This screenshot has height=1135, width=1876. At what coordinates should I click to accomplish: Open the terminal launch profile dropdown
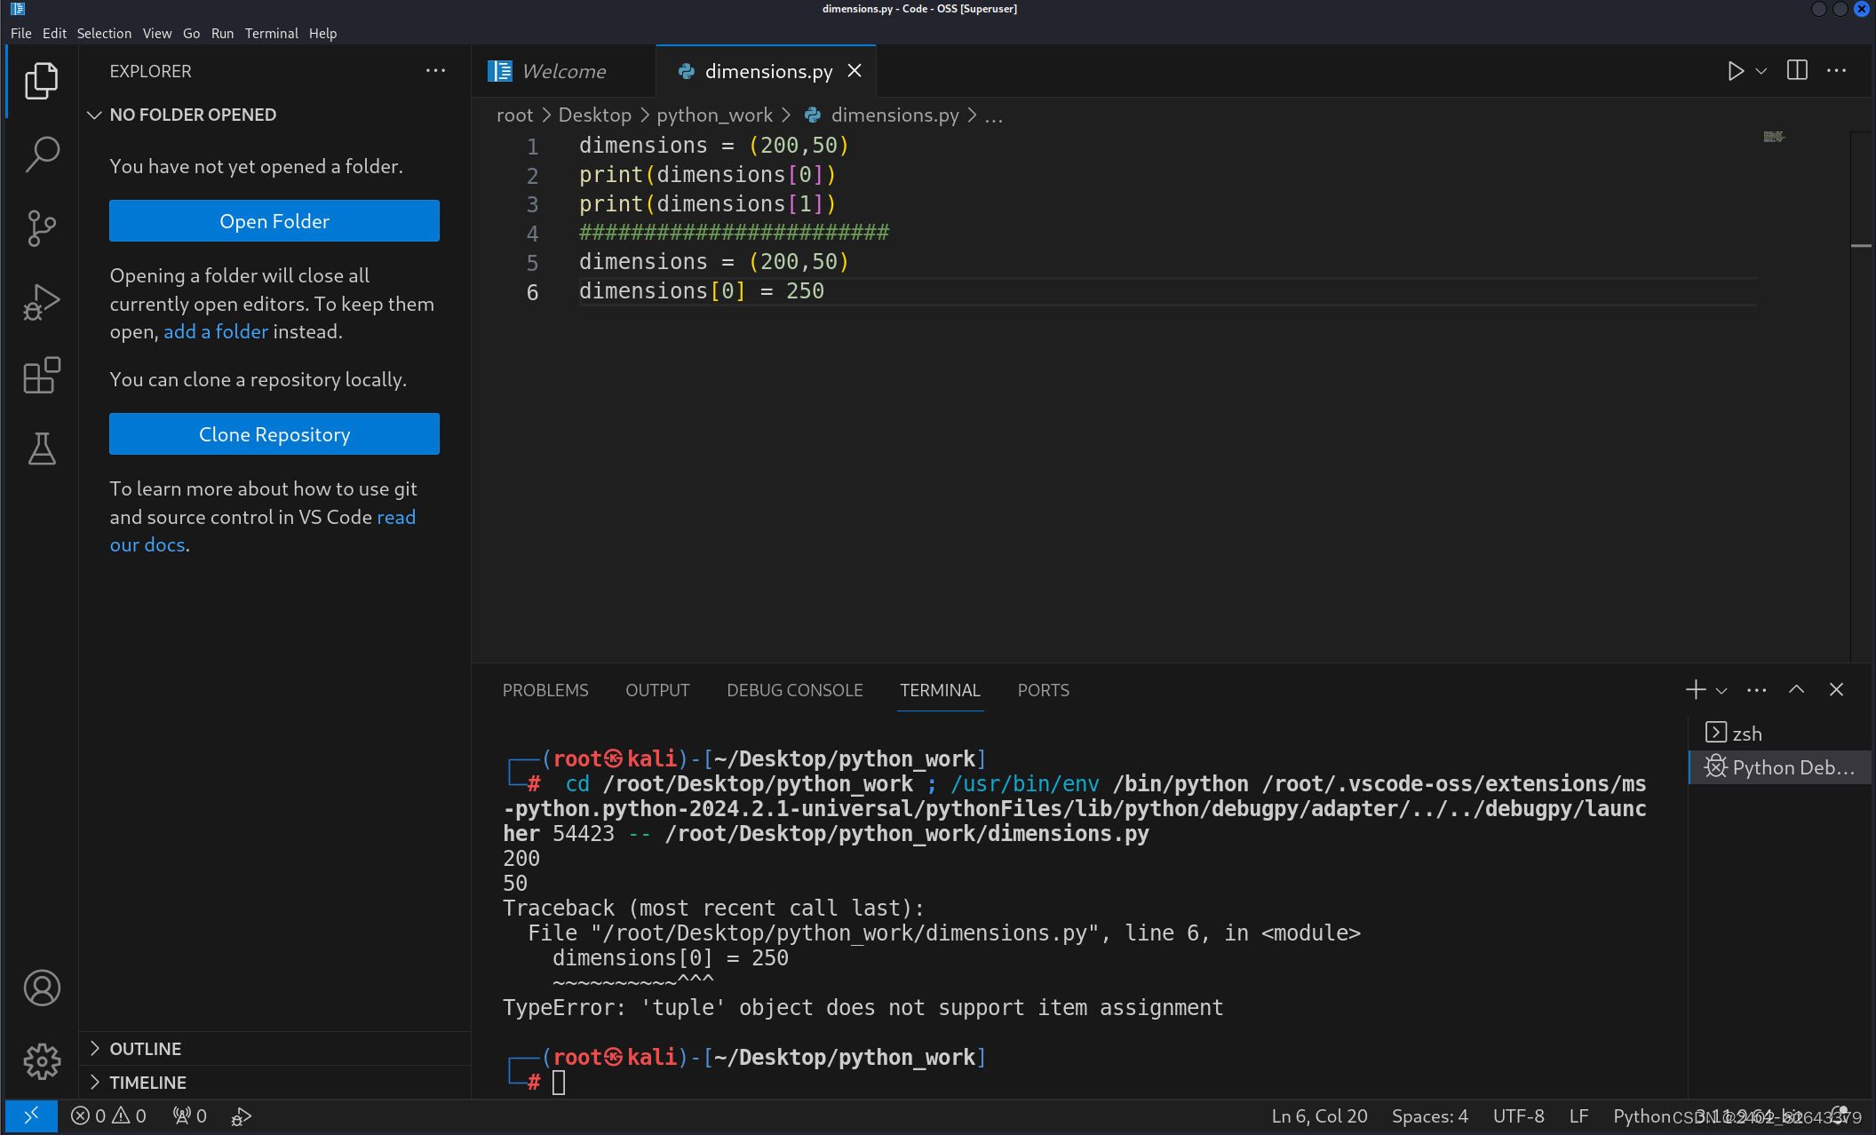click(x=1721, y=690)
